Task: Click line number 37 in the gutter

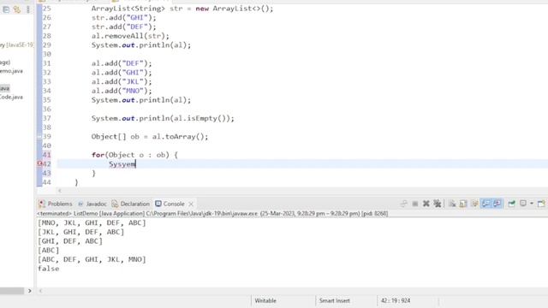Action: point(46,118)
